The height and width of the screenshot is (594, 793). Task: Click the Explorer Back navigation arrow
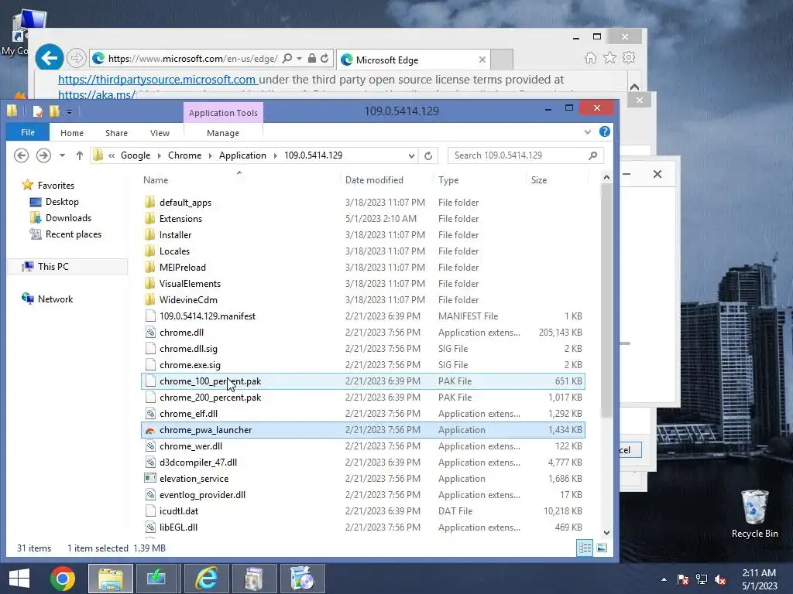click(21, 155)
